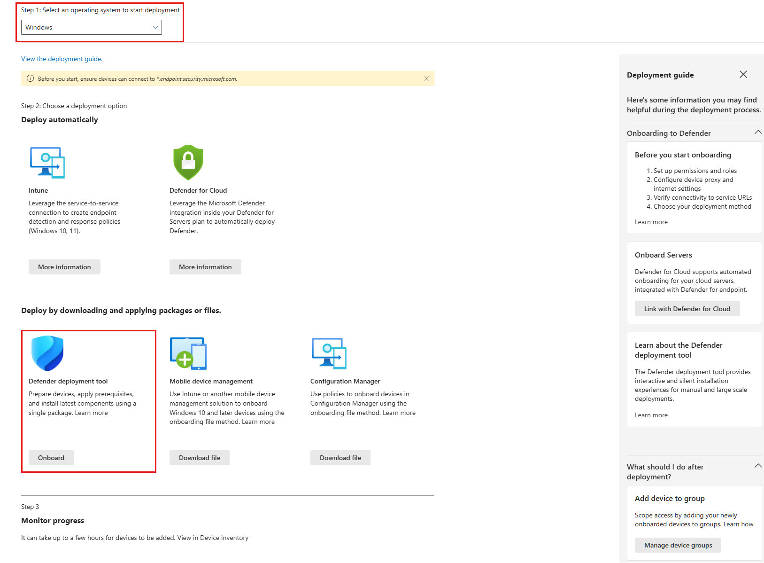The image size is (764, 563).
Task: Close the Deployment guide panel
Action: tap(743, 74)
